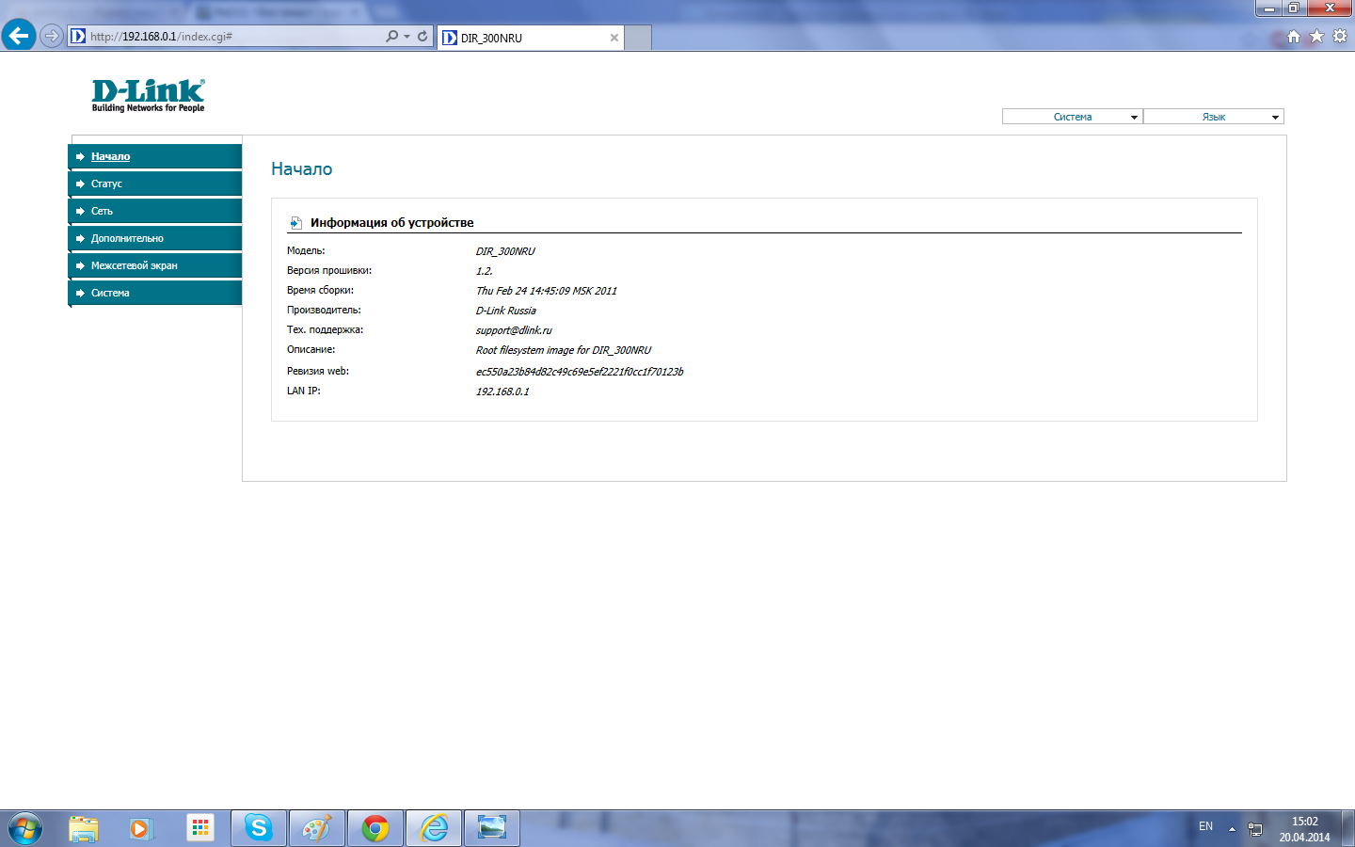Click the D-Link logo
The width and height of the screenshot is (1355, 847).
pyautogui.click(x=148, y=95)
